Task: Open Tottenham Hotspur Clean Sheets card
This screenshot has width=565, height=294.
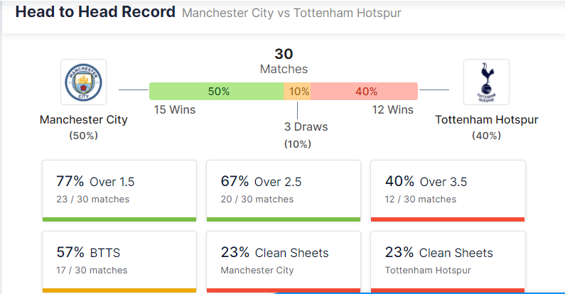Action: click(448, 260)
